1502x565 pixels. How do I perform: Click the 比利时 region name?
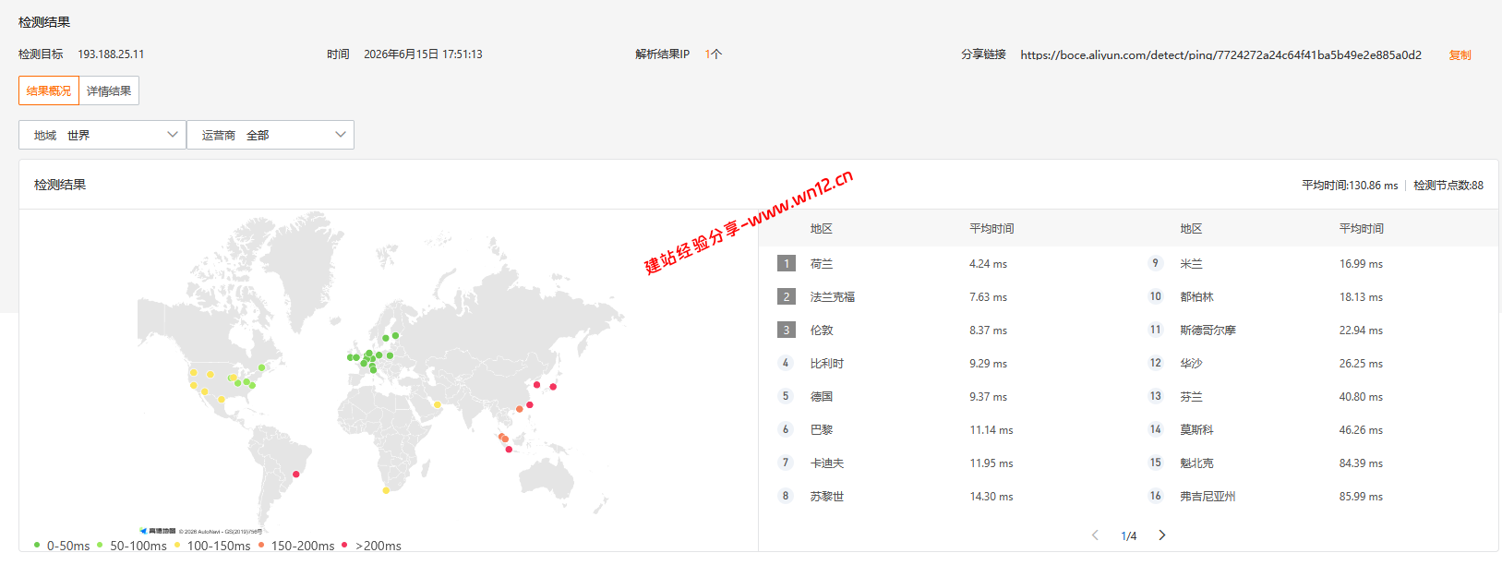click(x=827, y=364)
